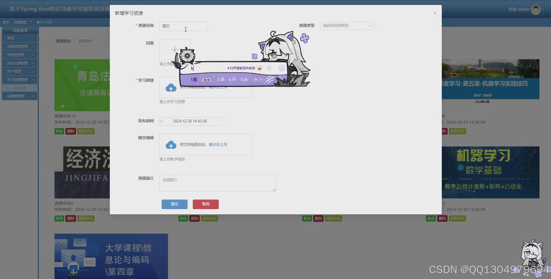Click the plus icon to upload 封面
This screenshot has height=279, width=551.
(175, 50)
